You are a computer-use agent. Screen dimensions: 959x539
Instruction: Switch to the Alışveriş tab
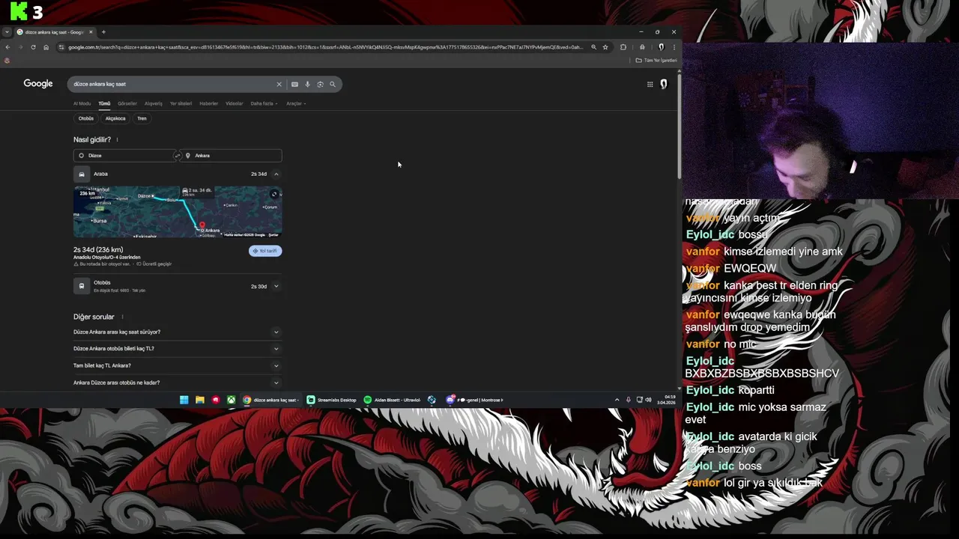pyautogui.click(x=154, y=103)
